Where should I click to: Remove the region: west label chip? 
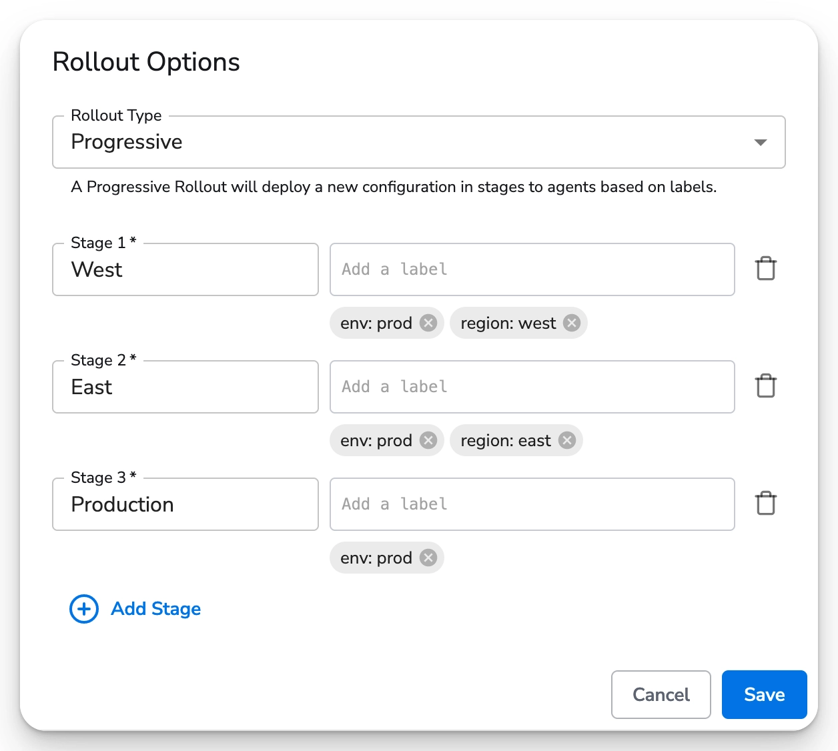coord(570,323)
